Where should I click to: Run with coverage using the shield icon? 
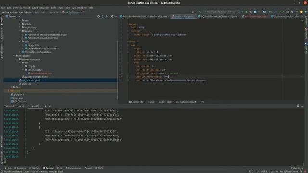click(x=251, y=12)
